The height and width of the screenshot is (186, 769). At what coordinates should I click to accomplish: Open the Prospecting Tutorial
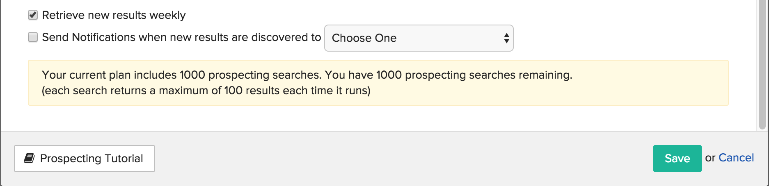coord(85,159)
